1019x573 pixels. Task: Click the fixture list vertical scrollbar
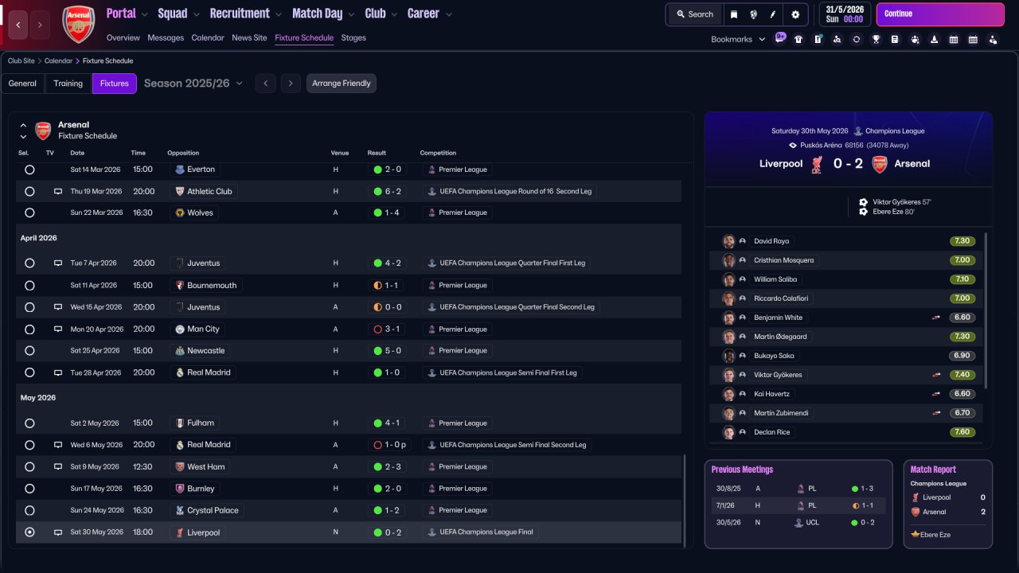[684, 500]
